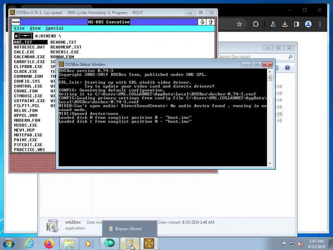Click the DOSBox taskbar icon

(x=149, y=243)
